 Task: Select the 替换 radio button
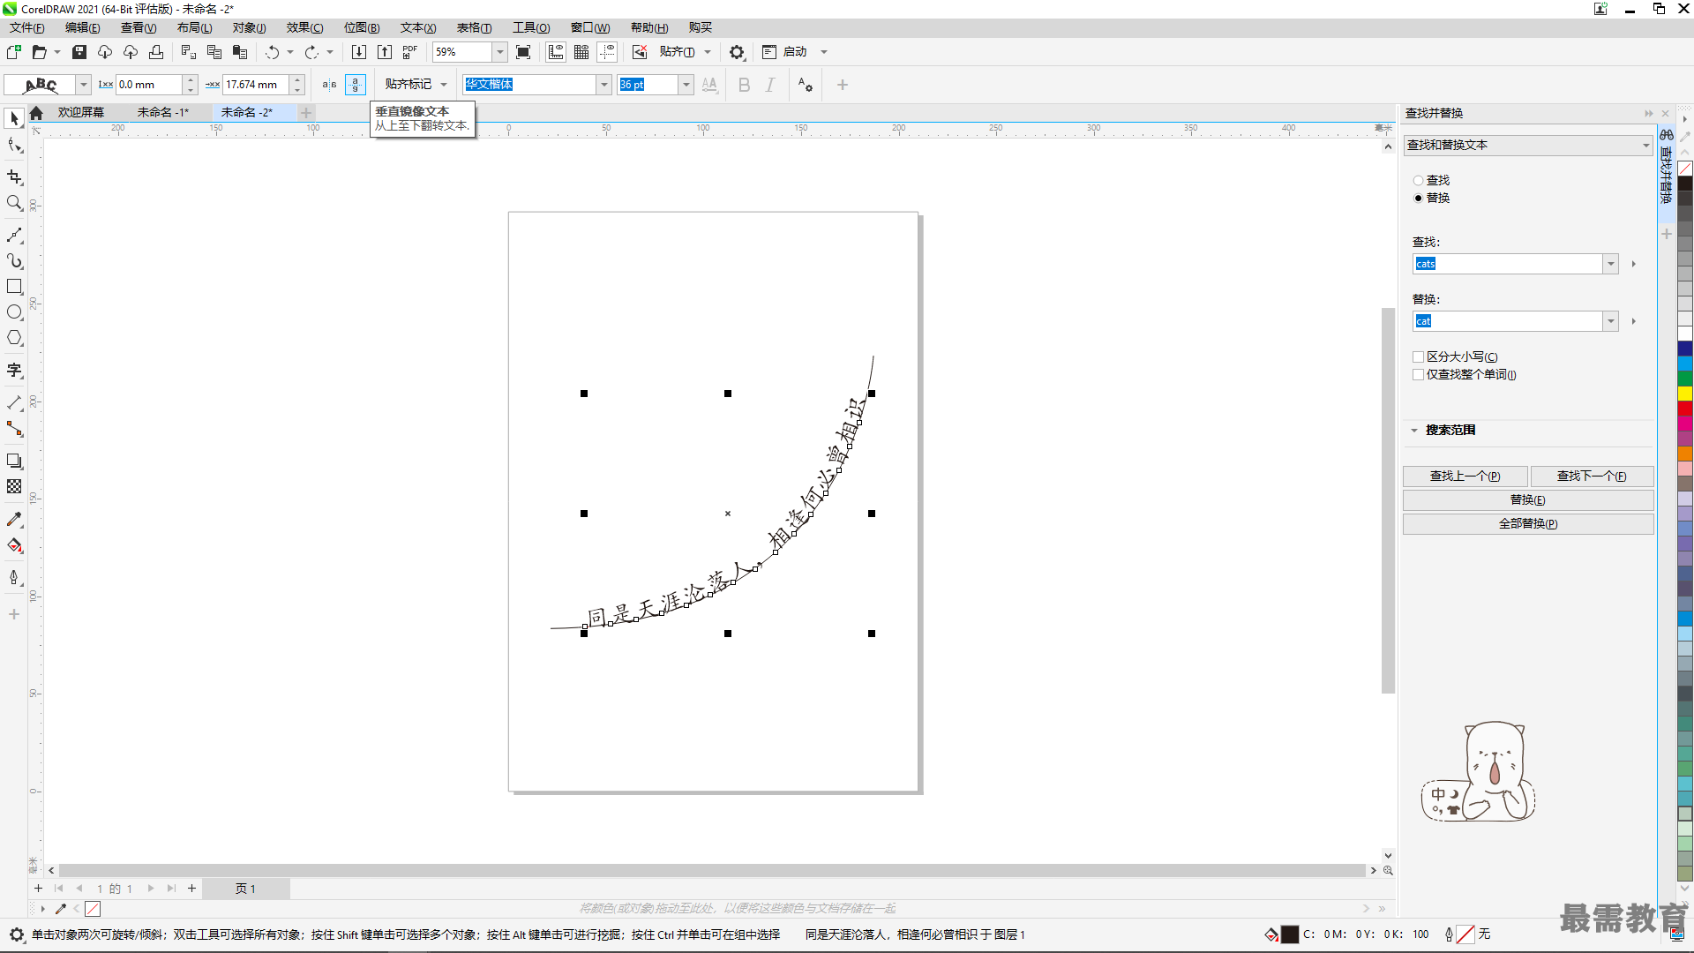[1418, 199]
